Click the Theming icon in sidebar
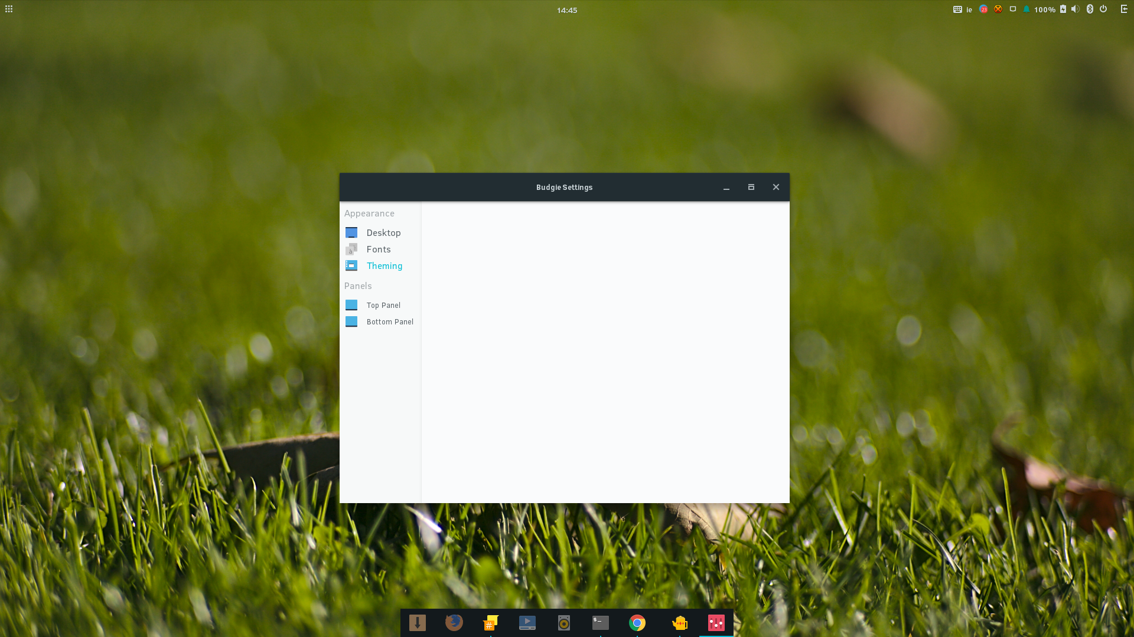Image resolution: width=1134 pixels, height=637 pixels. coord(351,266)
